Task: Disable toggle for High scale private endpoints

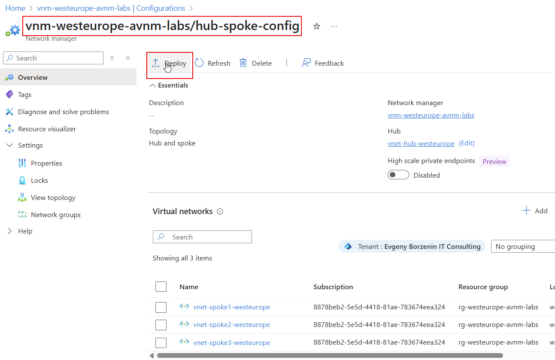Action: pos(398,175)
